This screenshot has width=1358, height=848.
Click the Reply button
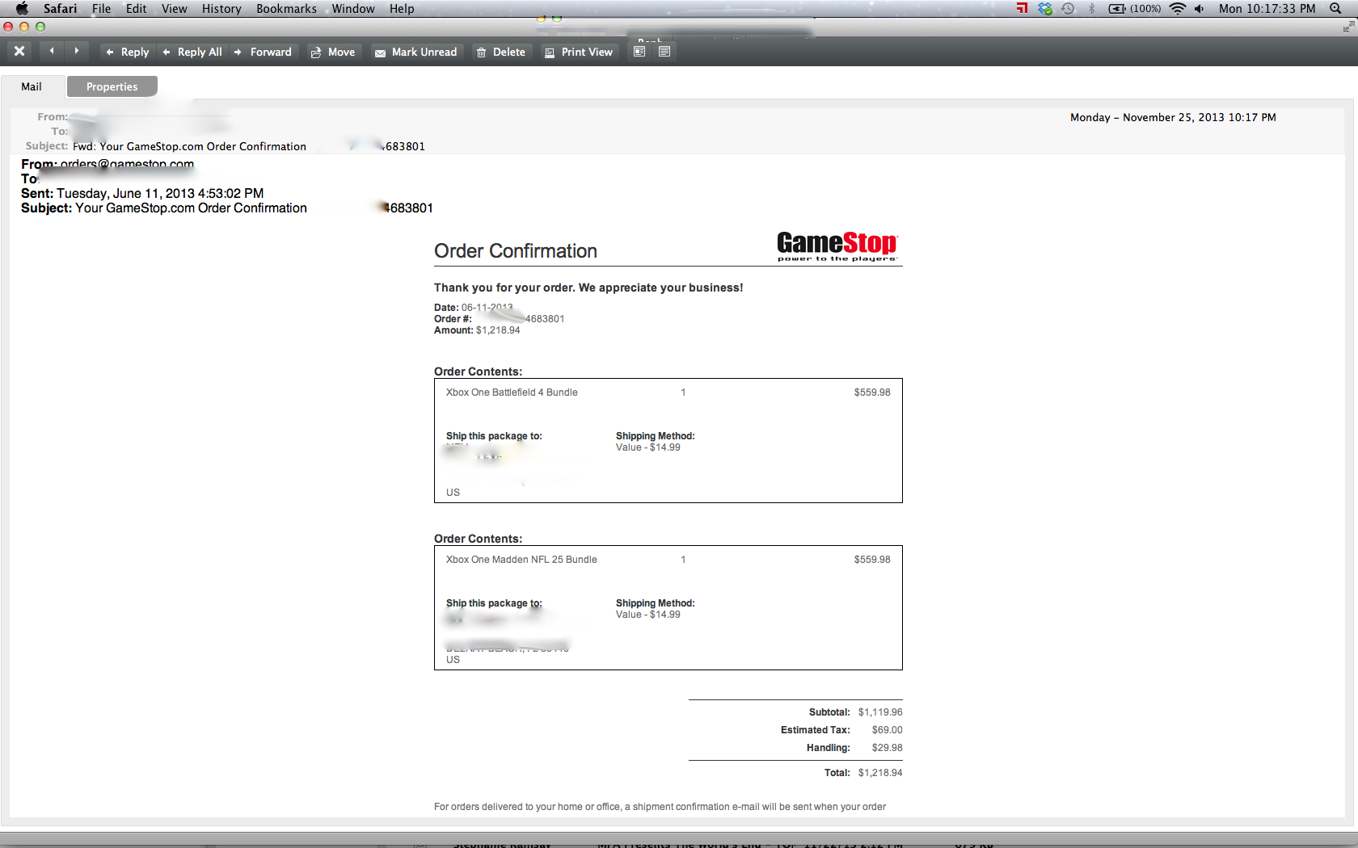click(x=128, y=52)
